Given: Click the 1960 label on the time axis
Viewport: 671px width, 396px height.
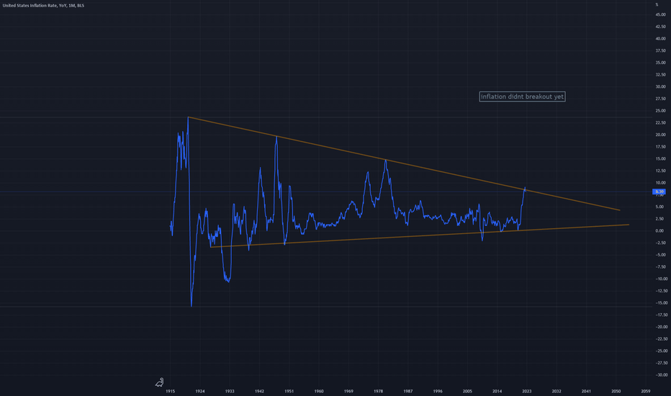Looking at the screenshot, I should pyautogui.click(x=319, y=391).
